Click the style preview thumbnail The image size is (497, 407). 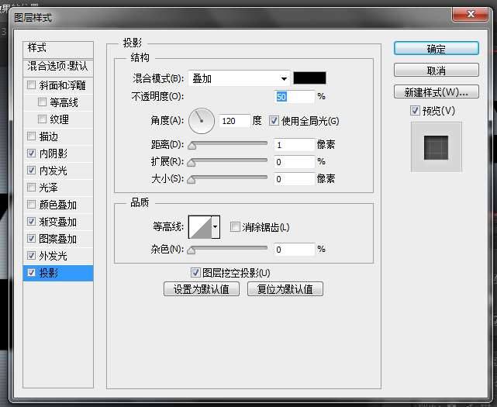point(437,147)
